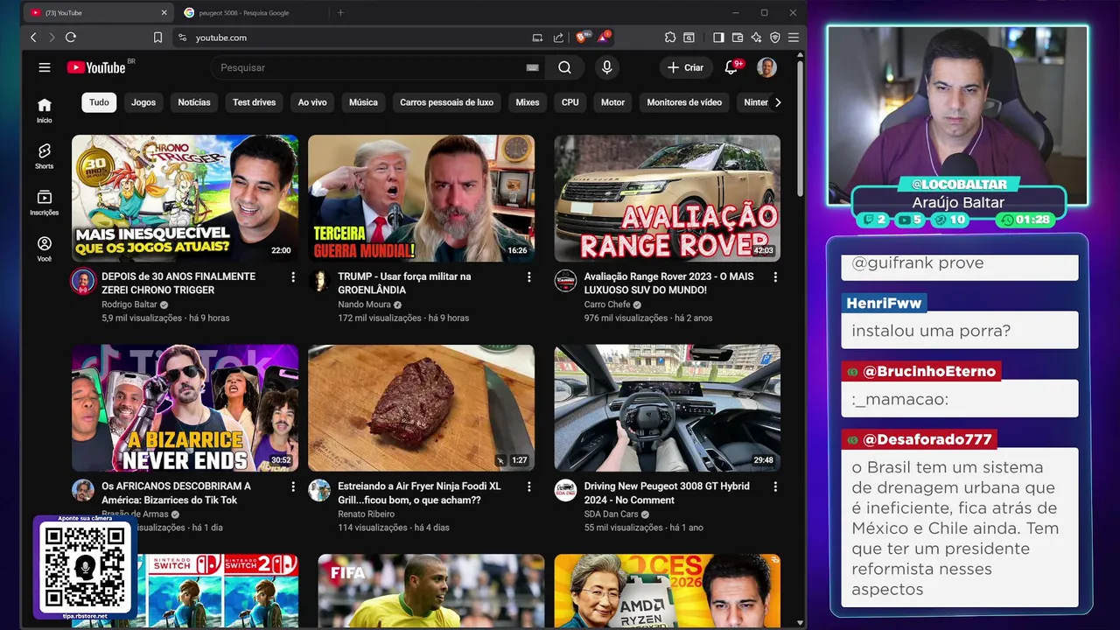The image size is (1120, 630).
Task: Click the site settings icon in address bar
Action: [x=182, y=38]
